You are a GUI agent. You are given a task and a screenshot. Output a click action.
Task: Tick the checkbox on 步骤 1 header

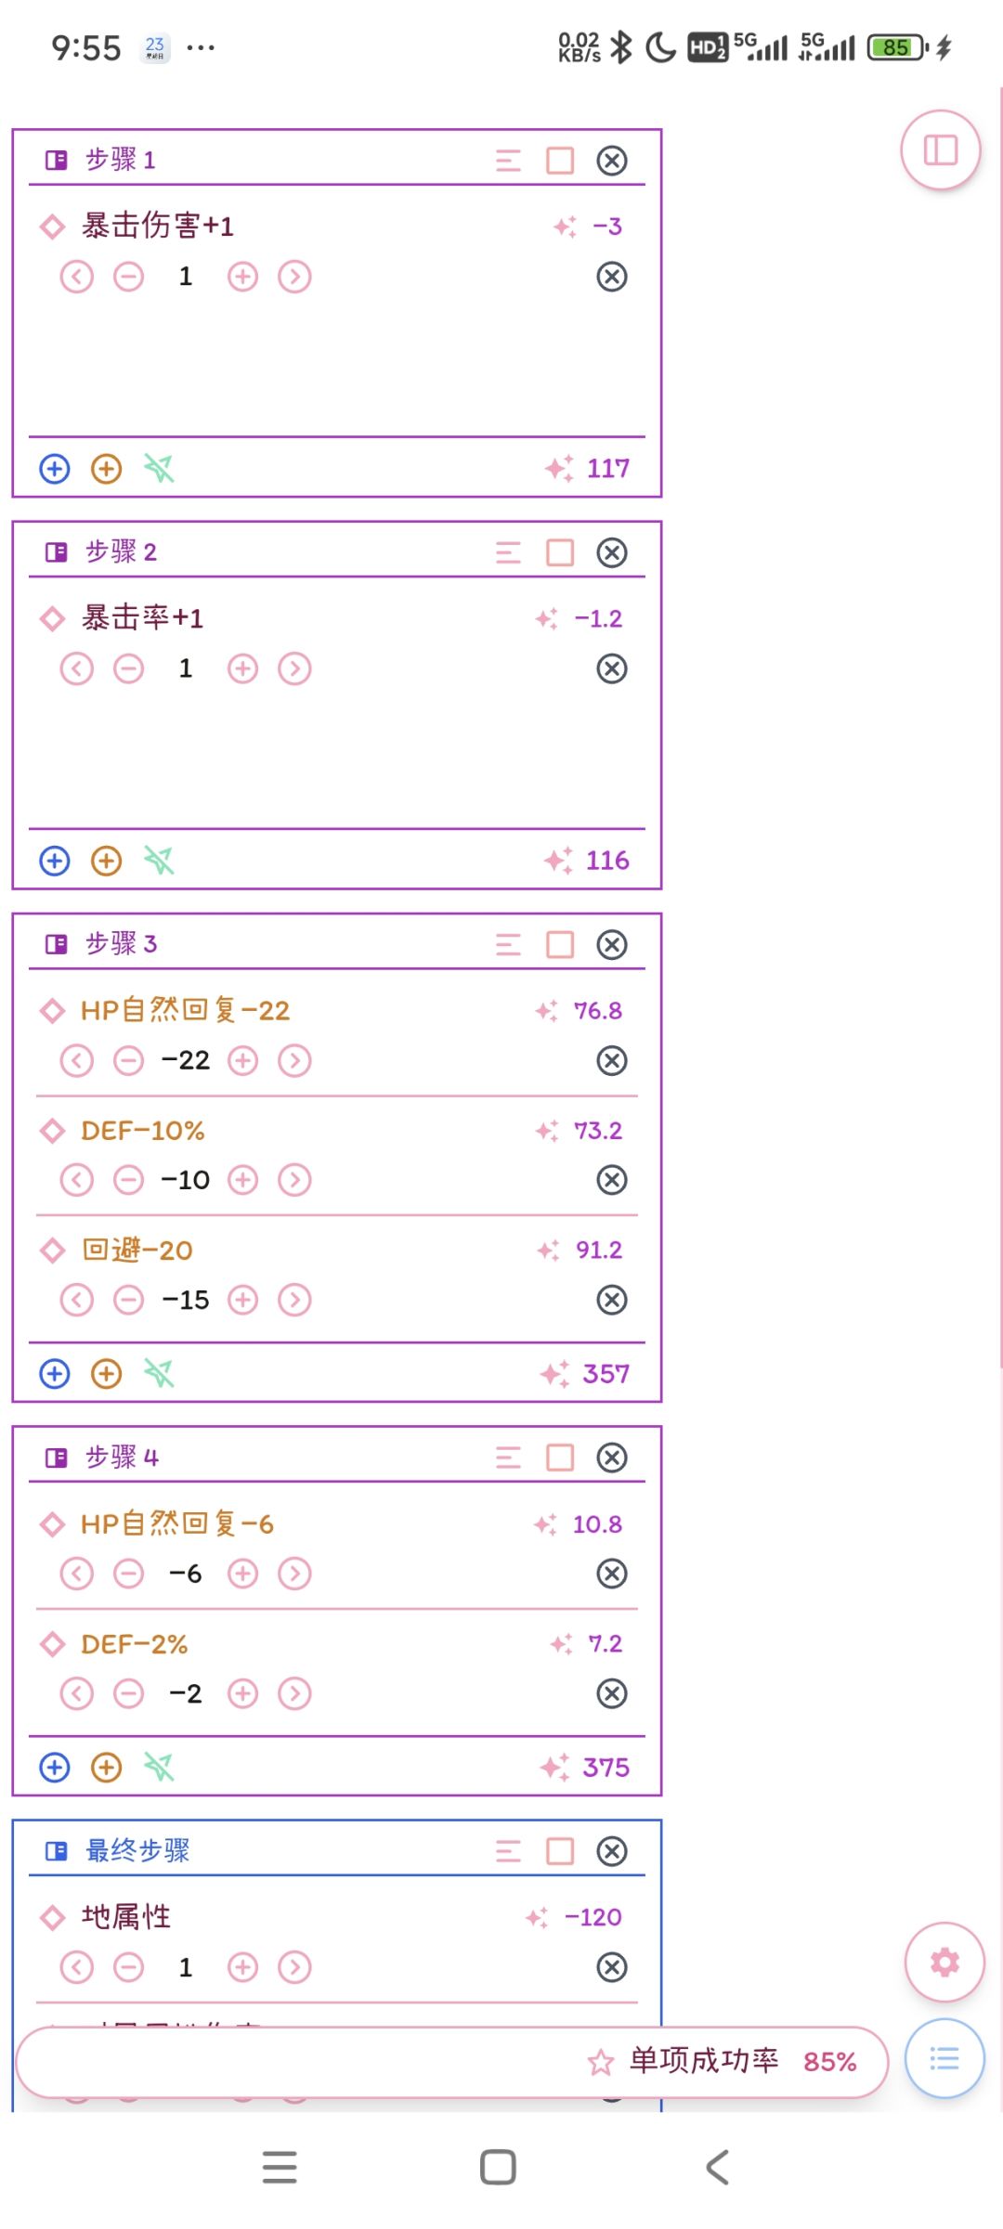pos(560,161)
